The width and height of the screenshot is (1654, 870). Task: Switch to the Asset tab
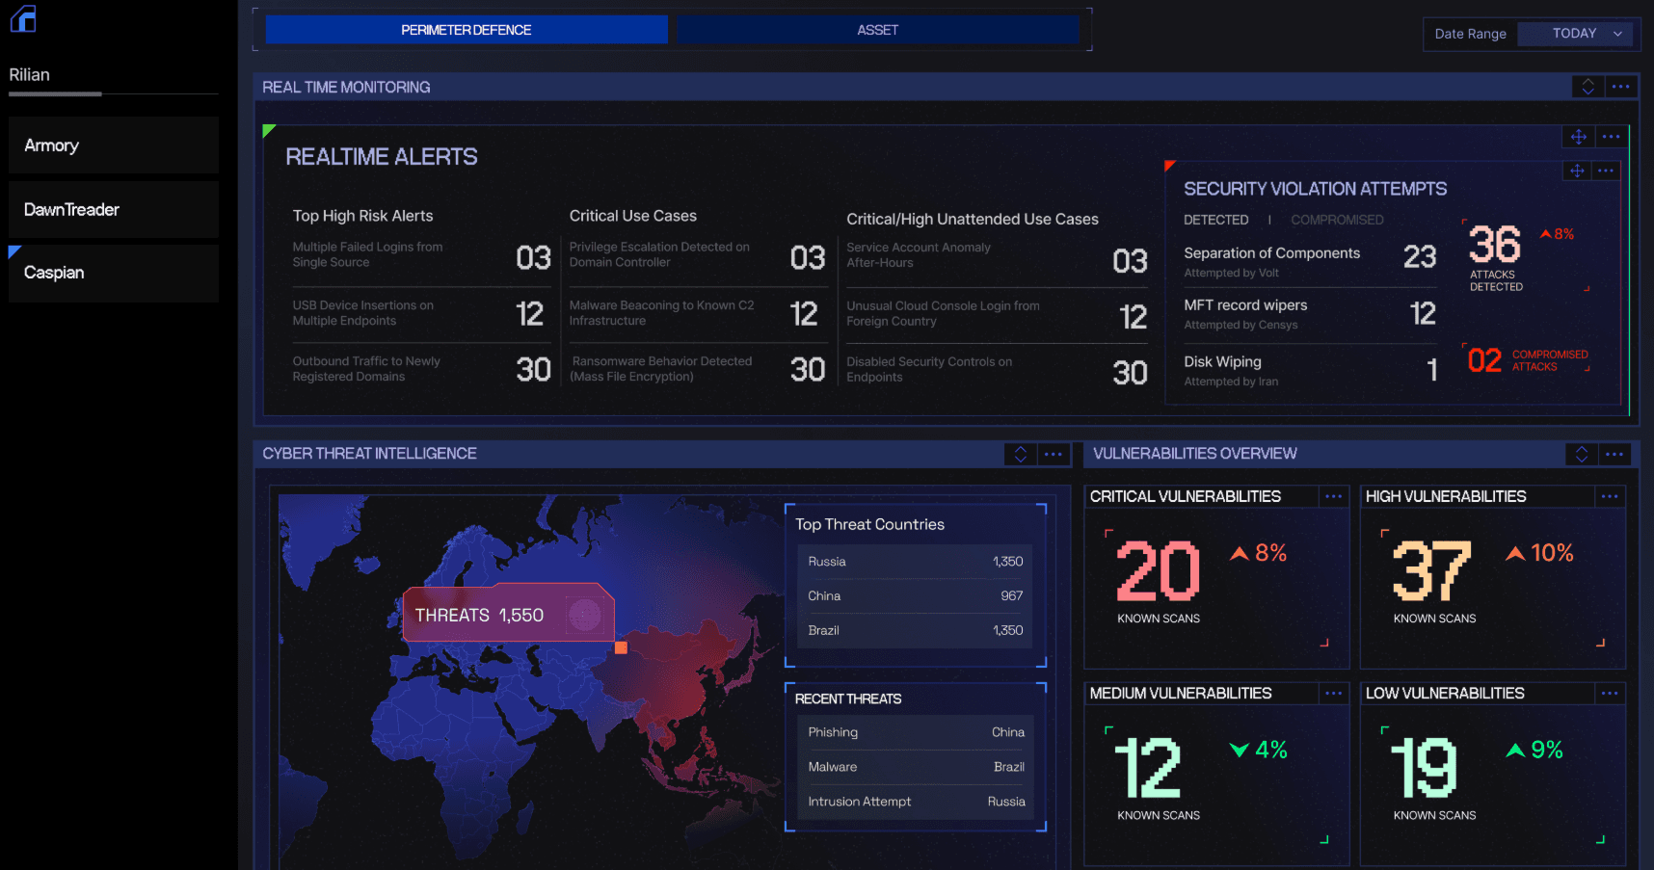878,30
